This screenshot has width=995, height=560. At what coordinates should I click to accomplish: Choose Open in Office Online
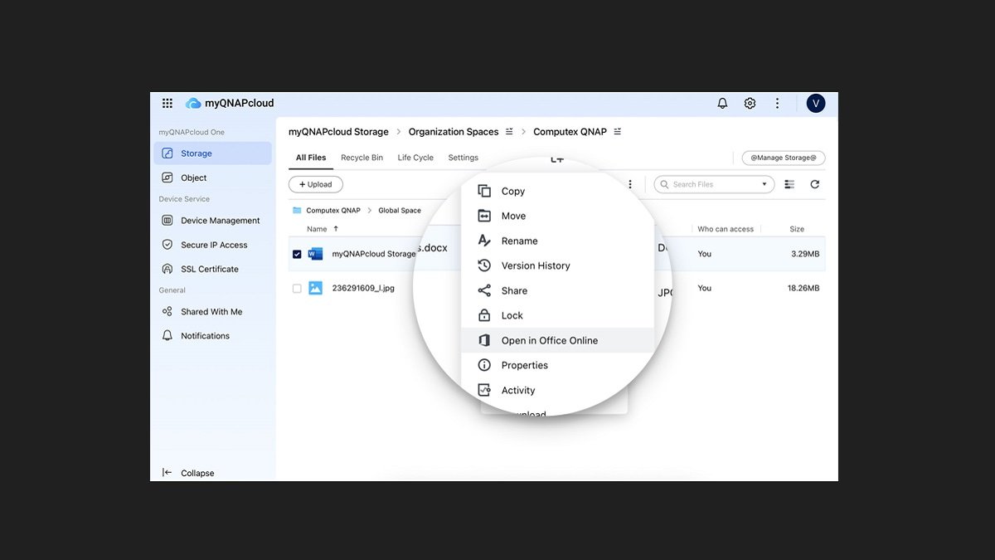[557, 340]
